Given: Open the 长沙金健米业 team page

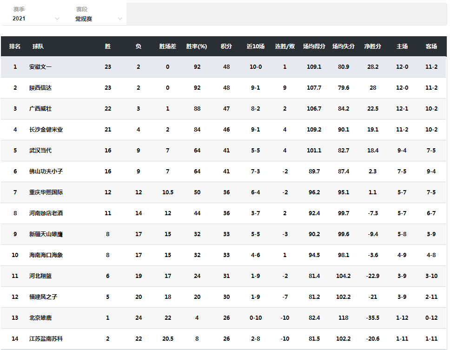Looking at the screenshot, I should [46, 130].
